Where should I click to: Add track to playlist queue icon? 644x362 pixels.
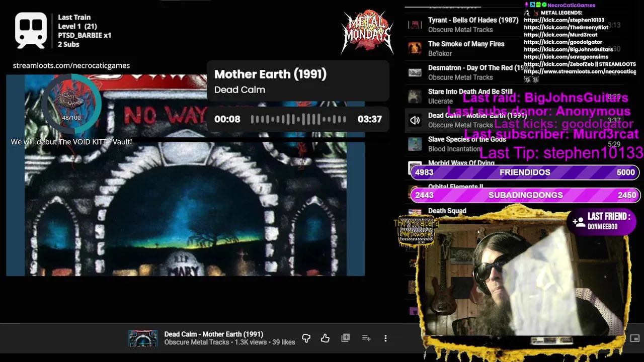click(366, 338)
